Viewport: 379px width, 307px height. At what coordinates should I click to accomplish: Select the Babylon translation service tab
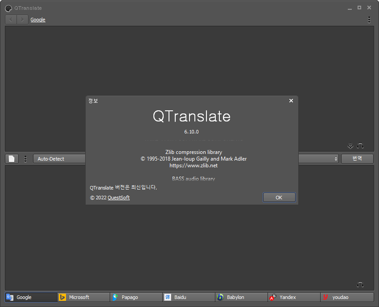click(242, 297)
